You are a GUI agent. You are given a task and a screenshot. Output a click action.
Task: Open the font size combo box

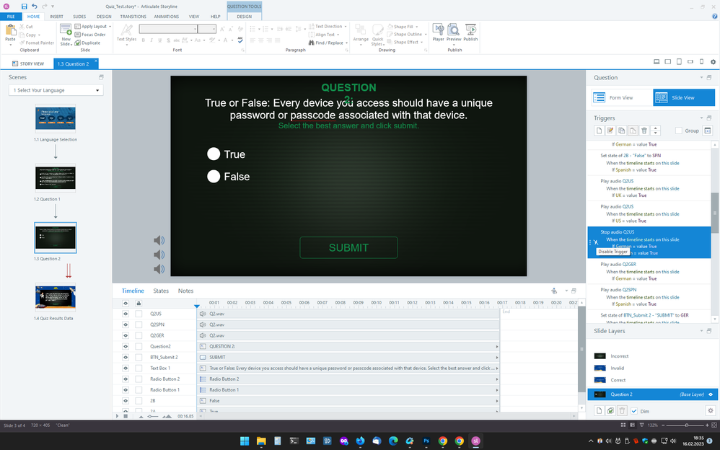206,29
